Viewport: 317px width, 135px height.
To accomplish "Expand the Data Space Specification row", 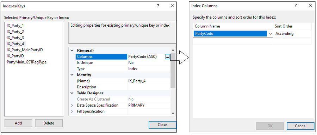I will click(72, 105).
